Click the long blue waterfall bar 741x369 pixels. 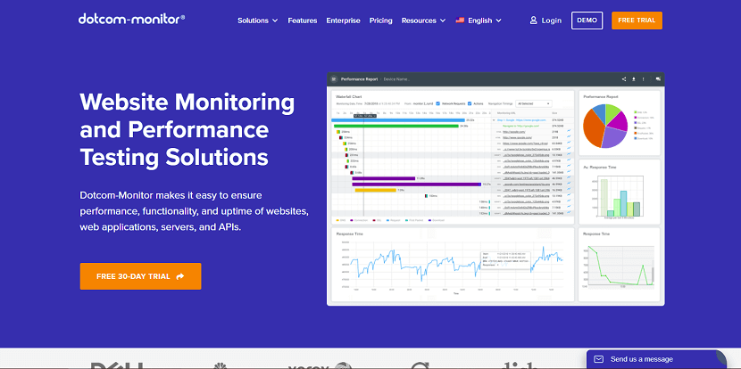(x=398, y=120)
